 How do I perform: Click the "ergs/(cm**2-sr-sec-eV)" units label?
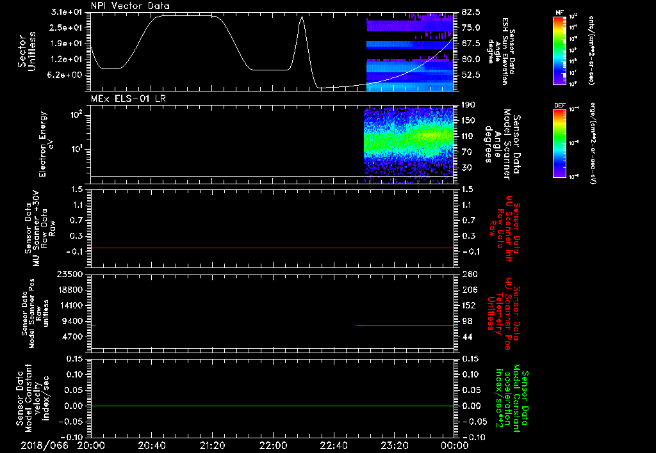593,144
